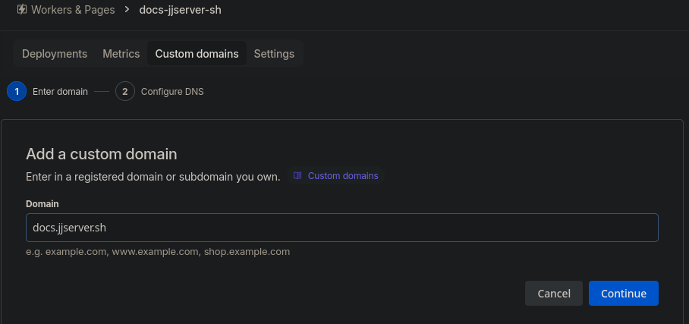
Task: Click step 1 circle for Enter domain
Action: pyautogui.click(x=17, y=92)
